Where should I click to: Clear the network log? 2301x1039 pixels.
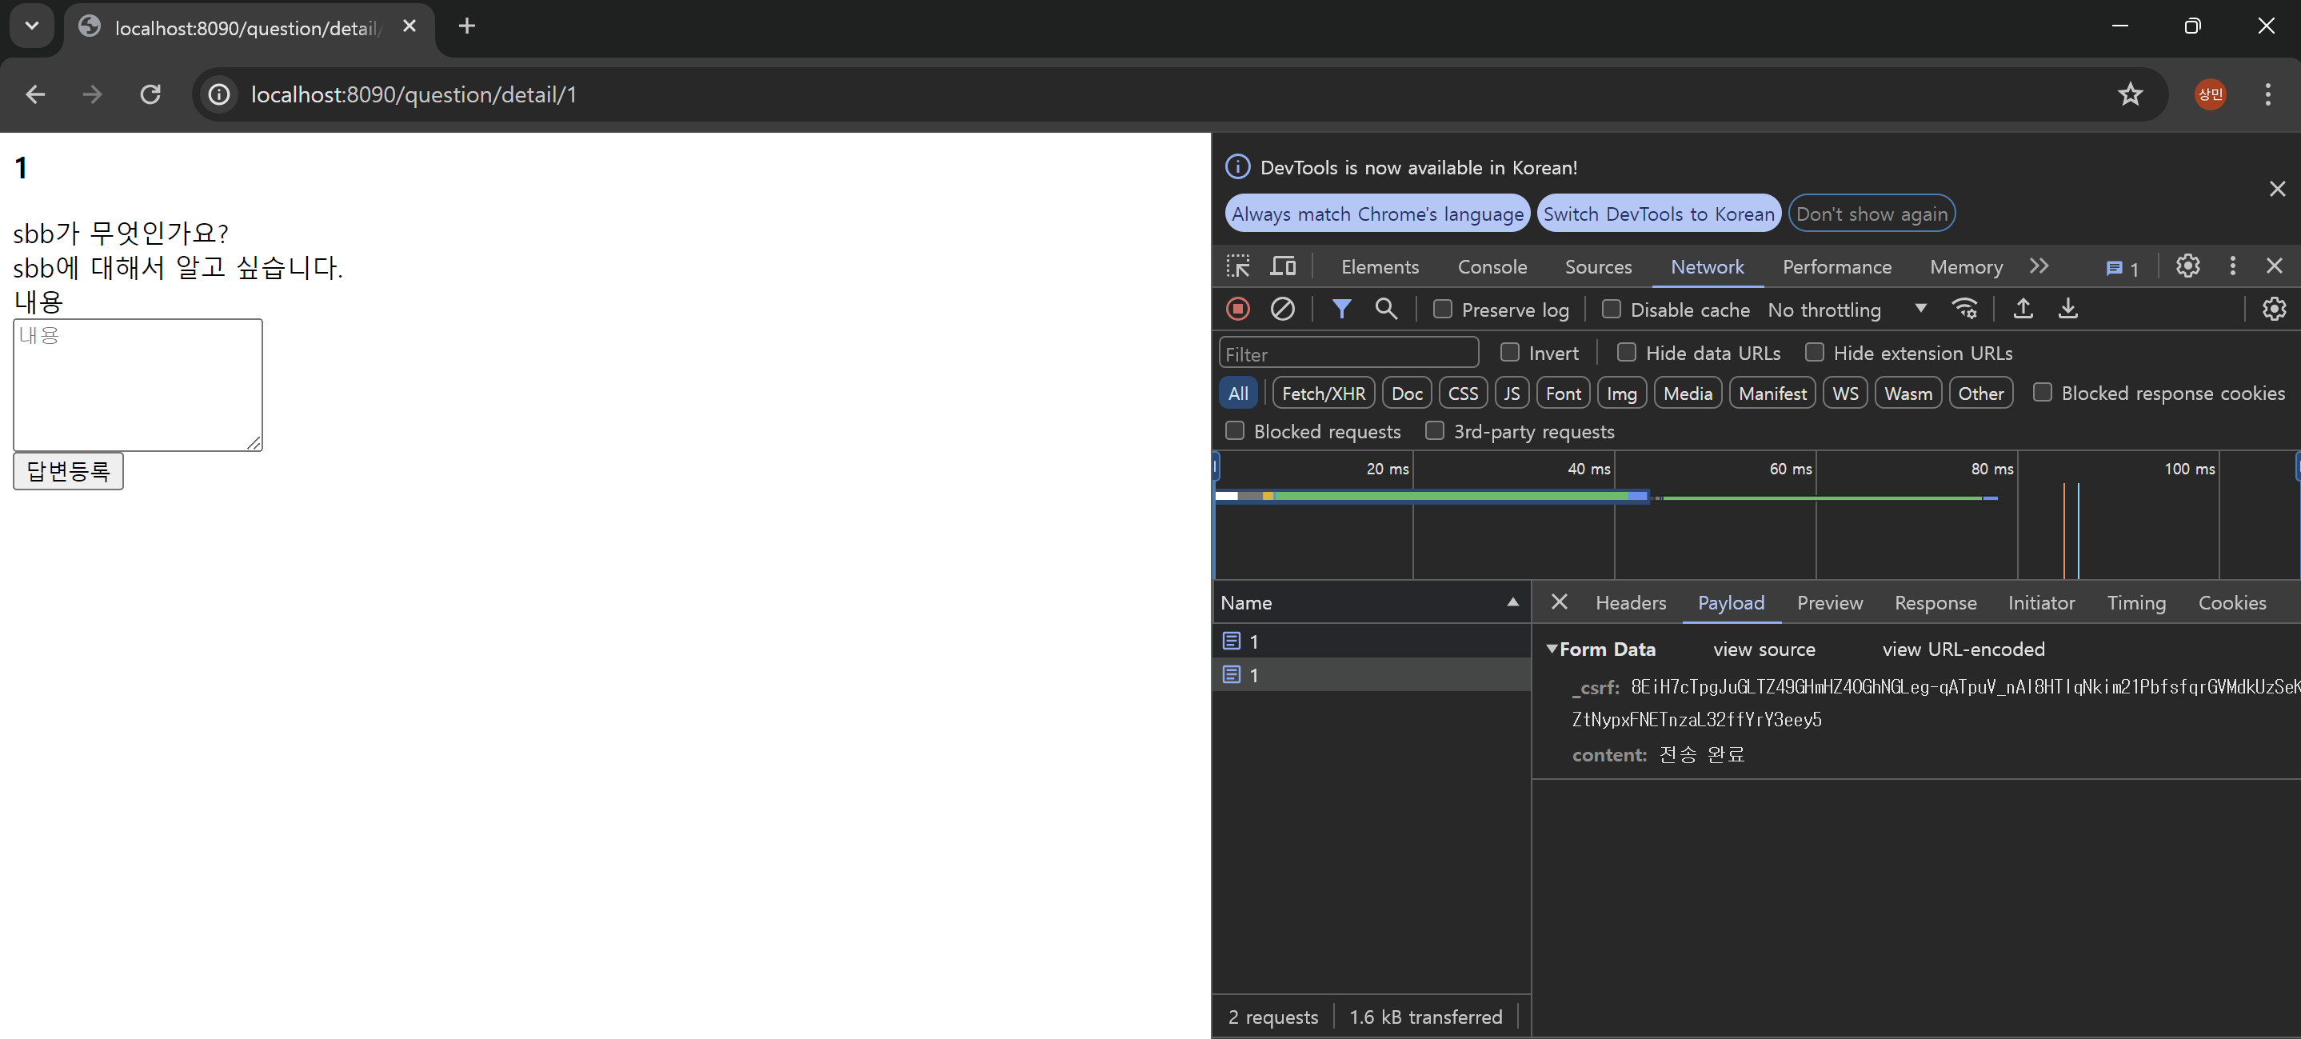[x=1282, y=309]
